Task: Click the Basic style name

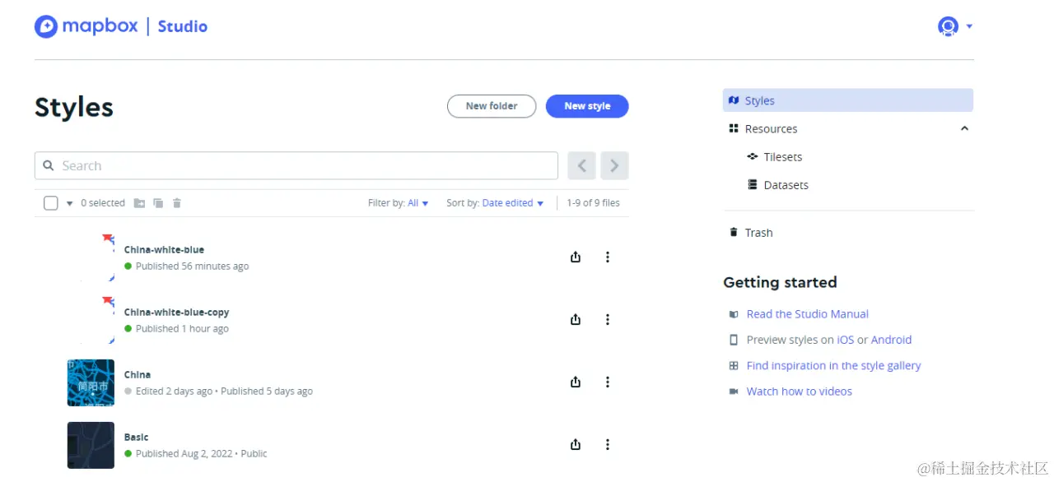Action: coord(136,438)
